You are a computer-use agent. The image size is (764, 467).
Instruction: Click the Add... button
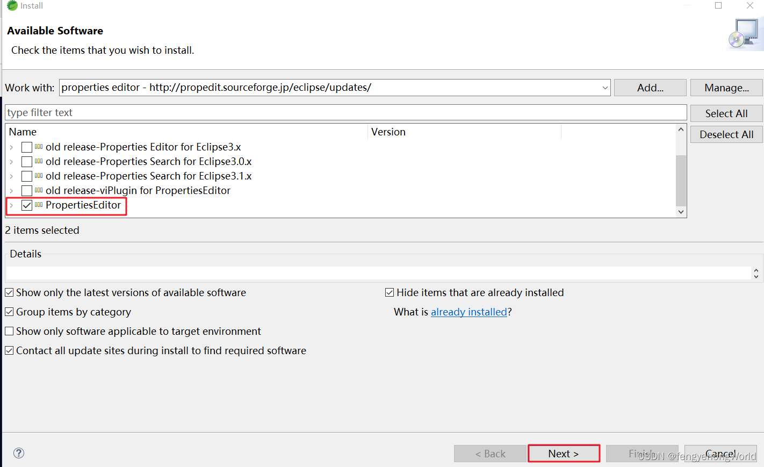tap(650, 88)
